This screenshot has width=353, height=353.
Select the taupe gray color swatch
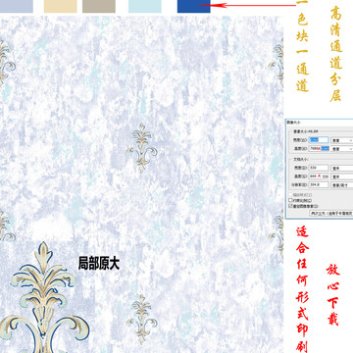99,6
